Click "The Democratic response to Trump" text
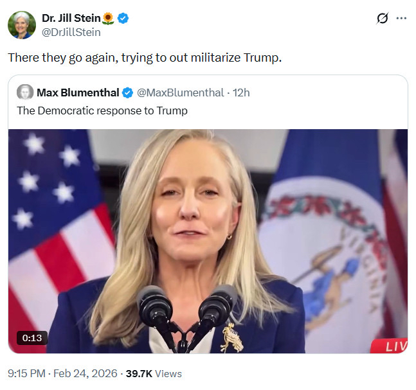The image size is (416, 390). [x=102, y=111]
